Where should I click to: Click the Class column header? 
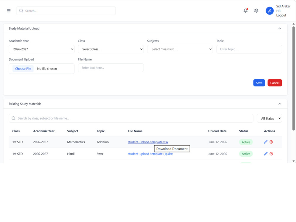pos(16,131)
